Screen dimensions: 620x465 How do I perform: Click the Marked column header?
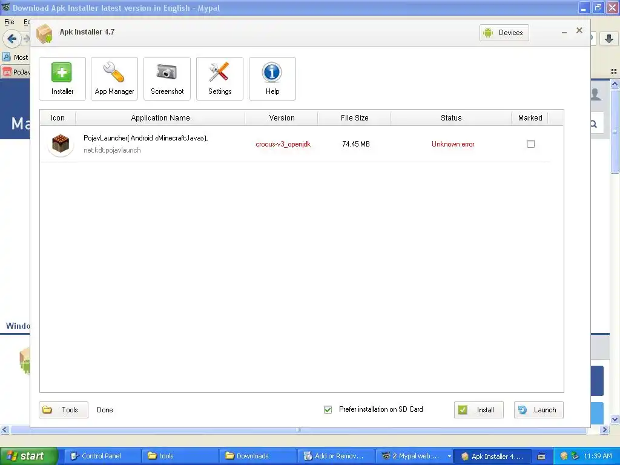tap(530, 118)
